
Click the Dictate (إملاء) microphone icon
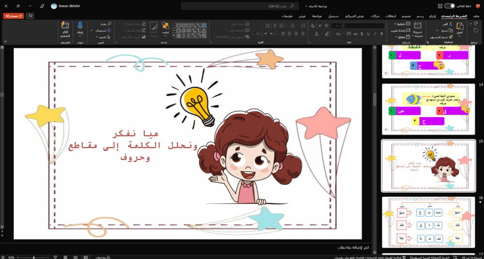[80, 25]
